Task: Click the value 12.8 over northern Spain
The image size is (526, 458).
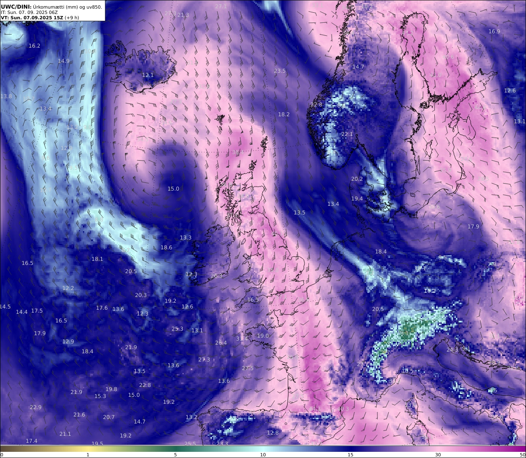Action: tap(273, 433)
